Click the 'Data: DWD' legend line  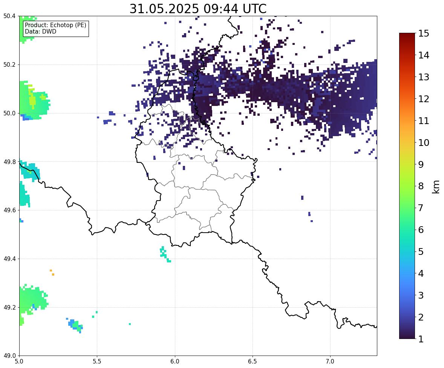[x=40, y=31]
